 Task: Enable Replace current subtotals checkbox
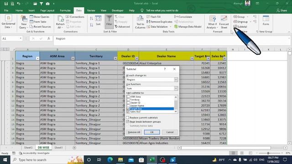(x=128, y=118)
